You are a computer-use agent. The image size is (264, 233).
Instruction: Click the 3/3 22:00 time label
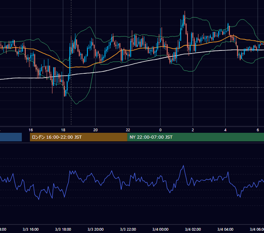point(128,229)
